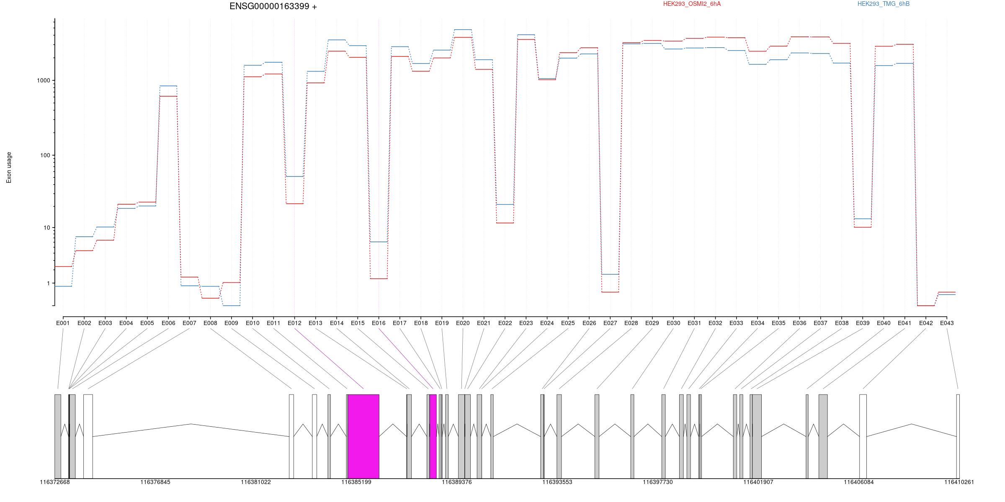Click exon label E028
Image resolution: width=1005 pixels, height=502 pixels.
631,323
